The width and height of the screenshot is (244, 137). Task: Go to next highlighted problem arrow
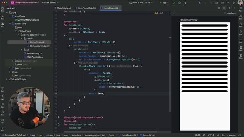pos(169,13)
